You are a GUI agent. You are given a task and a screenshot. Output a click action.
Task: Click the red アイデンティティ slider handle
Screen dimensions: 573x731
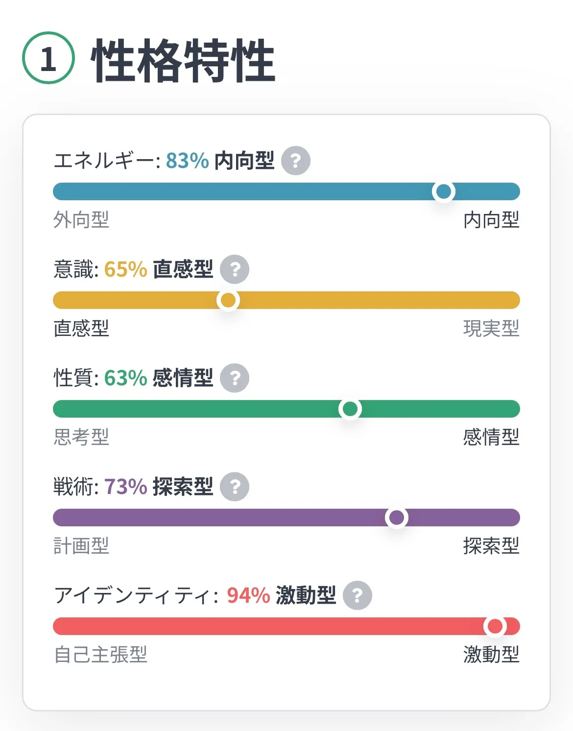[495, 626]
